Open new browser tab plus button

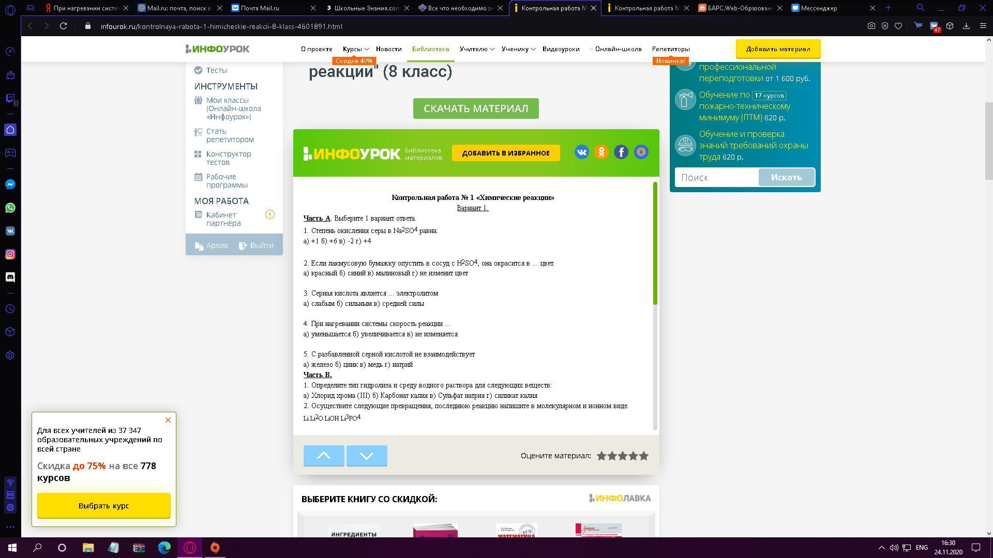pos(888,8)
